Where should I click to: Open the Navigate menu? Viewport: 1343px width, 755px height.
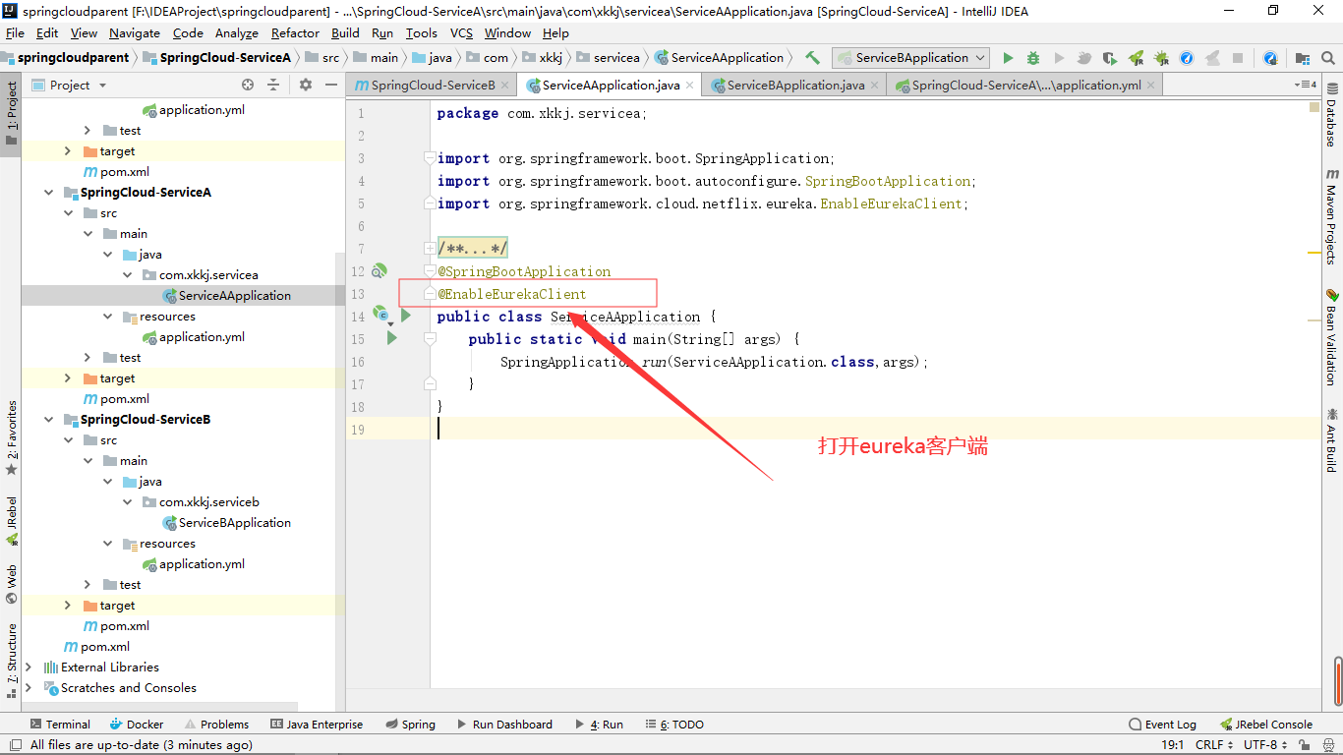(x=135, y=33)
